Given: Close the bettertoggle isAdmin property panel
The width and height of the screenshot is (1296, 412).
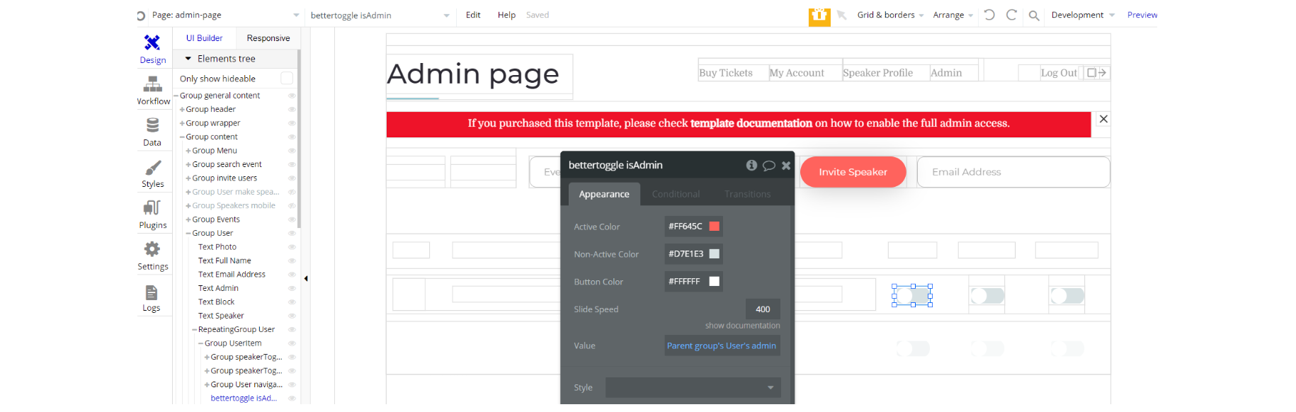Looking at the screenshot, I should click(786, 166).
